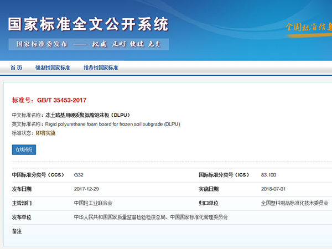The width and height of the screenshot is (332, 249).
Task: Click the 中国标准分类号（CCS） label
Action: tap(38, 175)
